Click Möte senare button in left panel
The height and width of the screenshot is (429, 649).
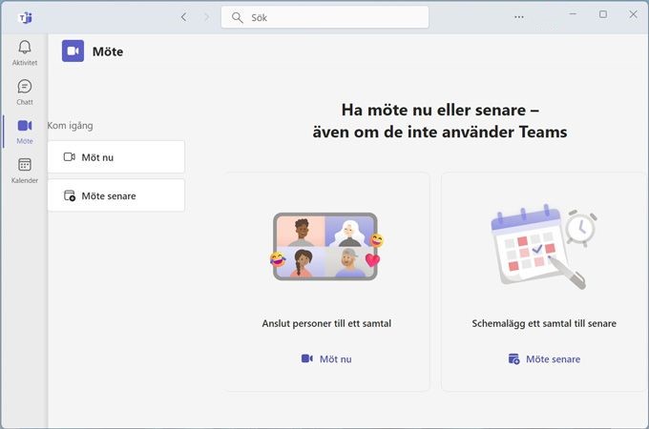click(x=115, y=195)
